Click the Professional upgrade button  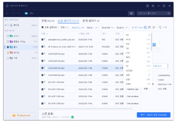click(21, 115)
